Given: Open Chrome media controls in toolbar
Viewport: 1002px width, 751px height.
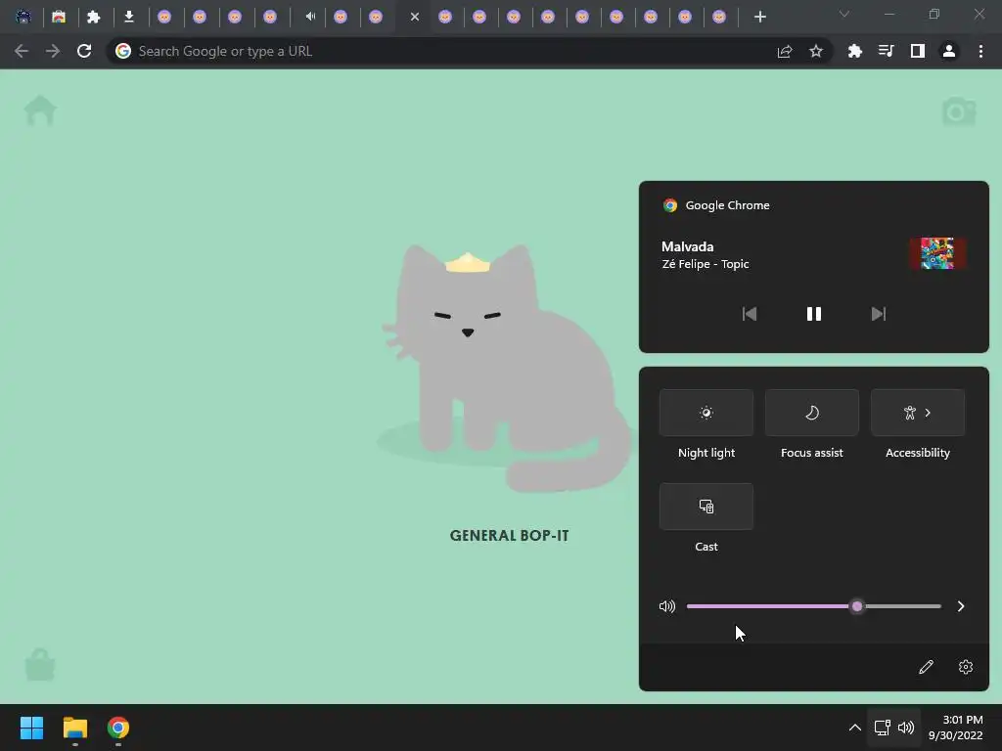Looking at the screenshot, I should pos(887,51).
